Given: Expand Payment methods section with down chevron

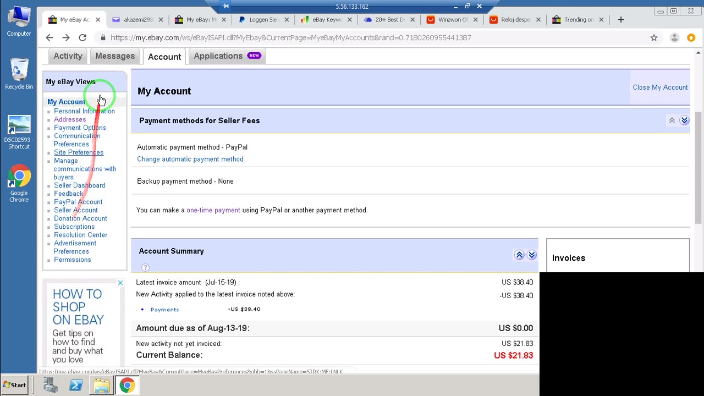Looking at the screenshot, I should tap(684, 120).
